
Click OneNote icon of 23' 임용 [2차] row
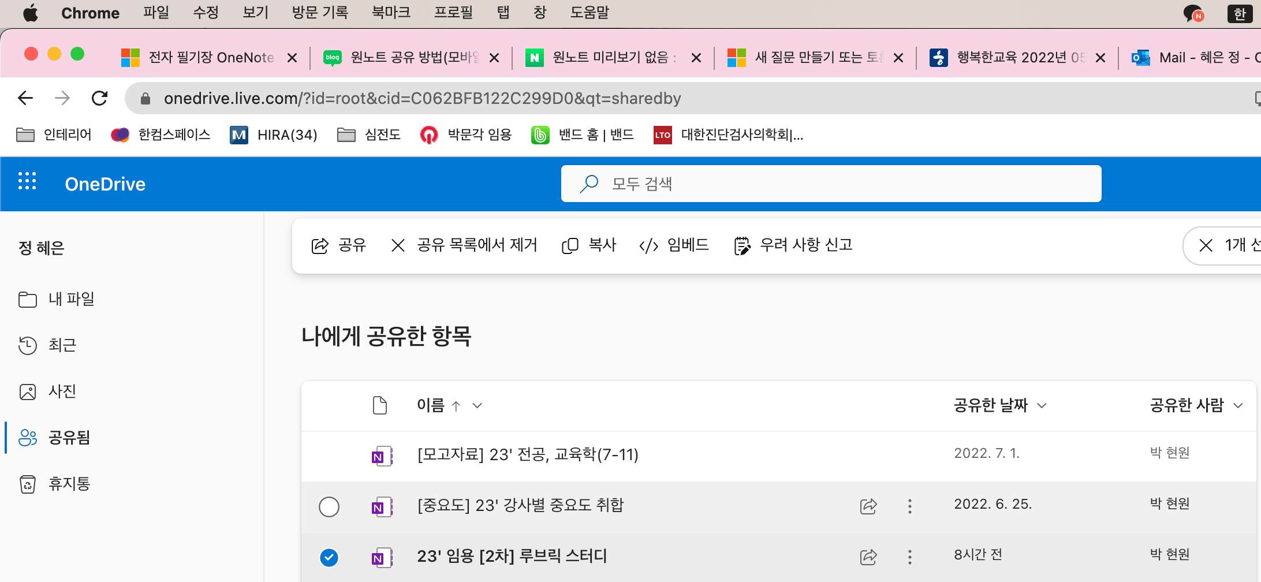coord(382,557)
